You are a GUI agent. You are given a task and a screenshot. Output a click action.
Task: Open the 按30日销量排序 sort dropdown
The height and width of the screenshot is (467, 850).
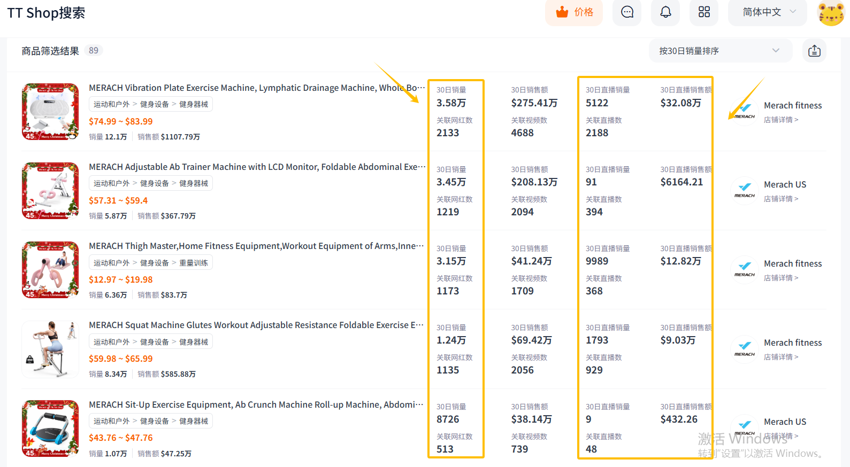click(x=719, y=51)
